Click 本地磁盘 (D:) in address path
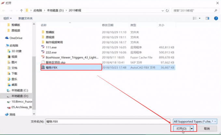Screen dimensions: 221x135 [55, 10]
